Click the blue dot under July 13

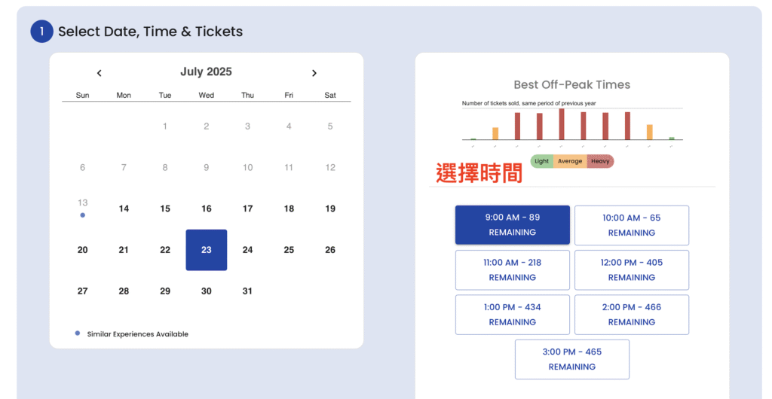coord(83,215)
